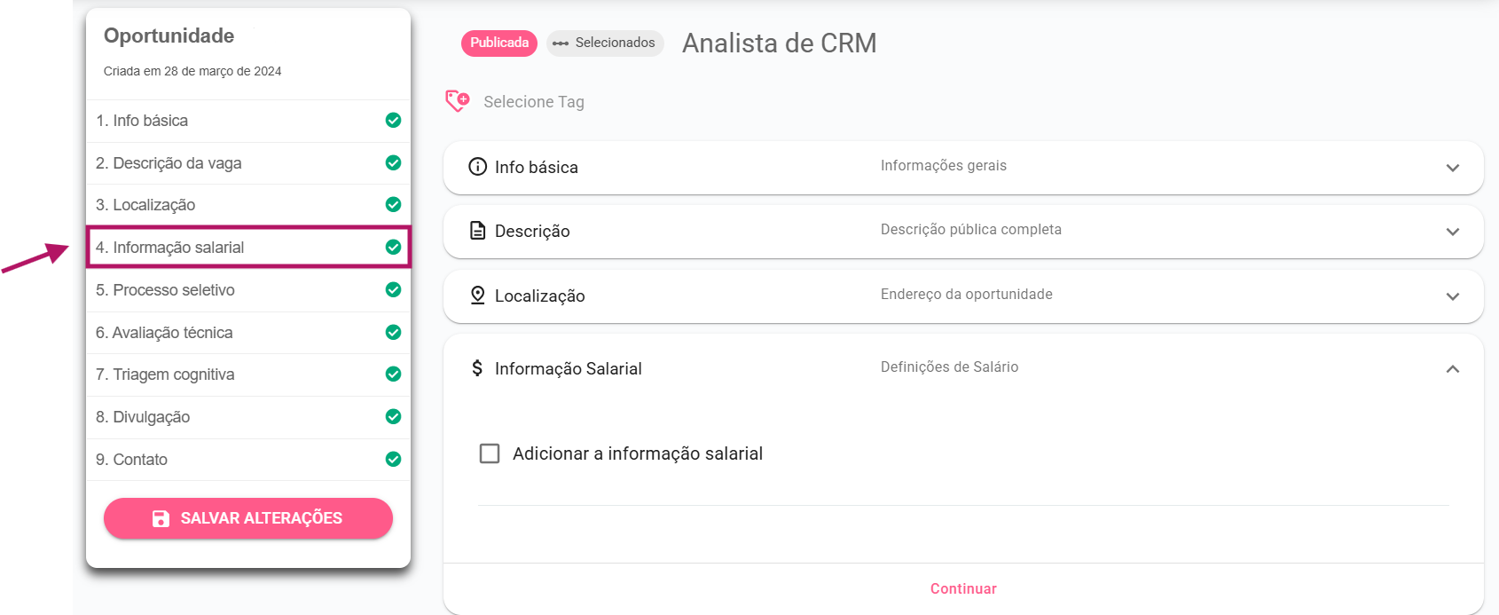The image size is (1499, 615).
Task: Click green check icon beside Info básica step
Action: point(393,121)
